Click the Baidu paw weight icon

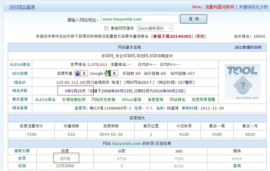coord(81,73)
